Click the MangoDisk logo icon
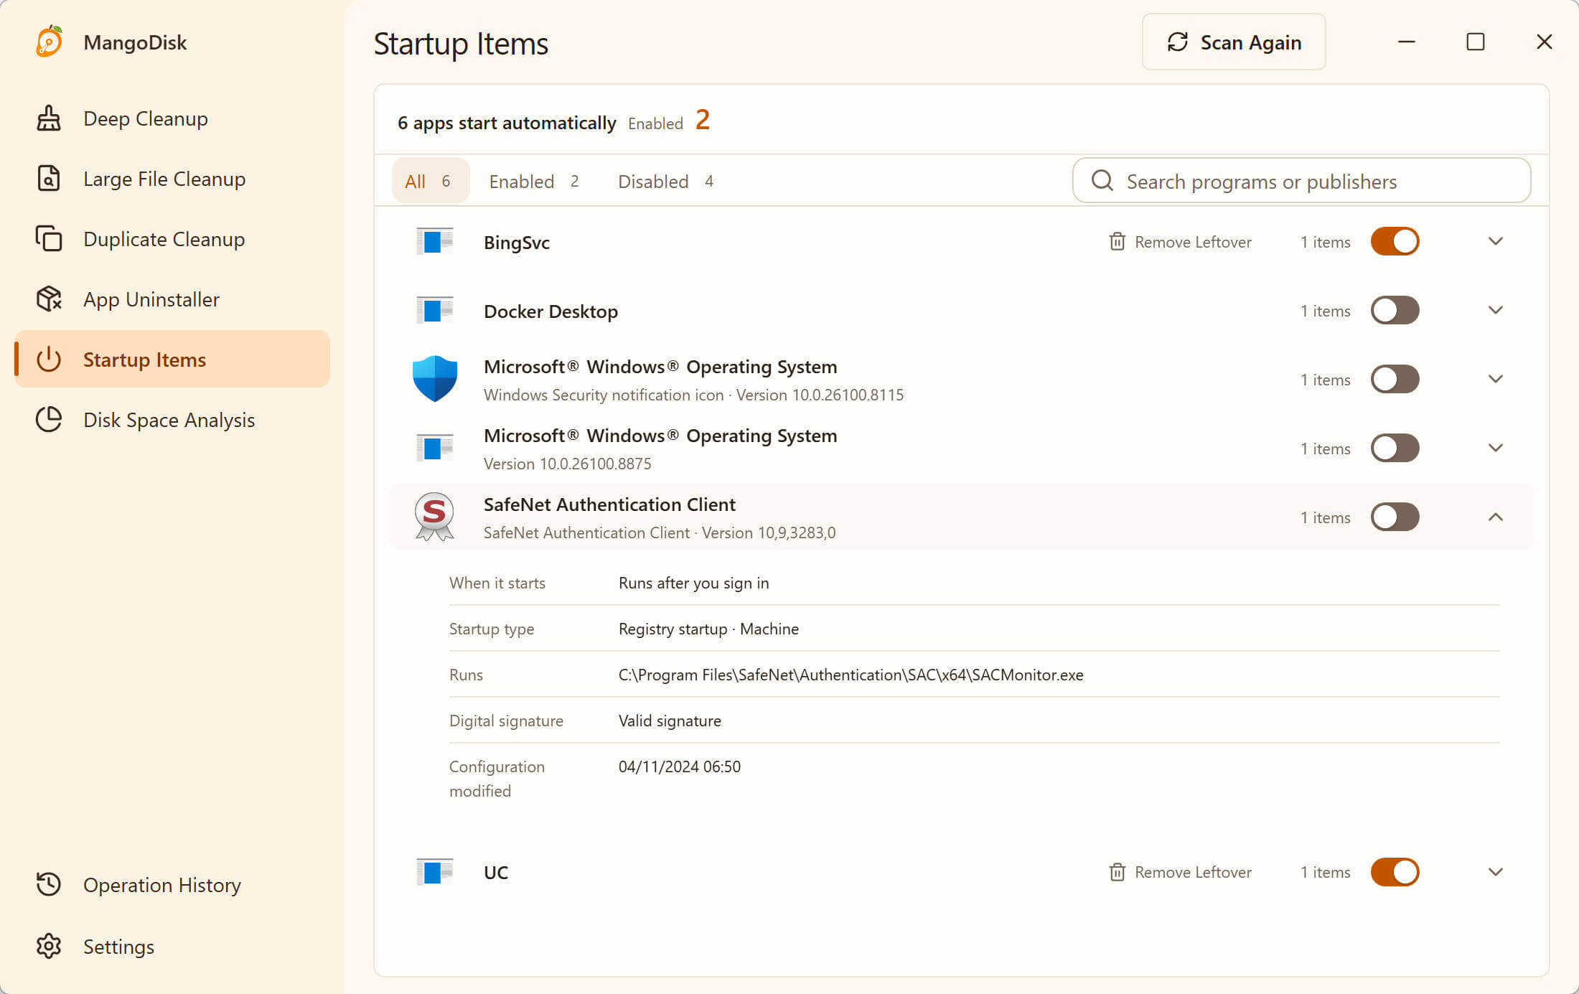Viewport: 1579px width, 994px height. pos(49,42)
